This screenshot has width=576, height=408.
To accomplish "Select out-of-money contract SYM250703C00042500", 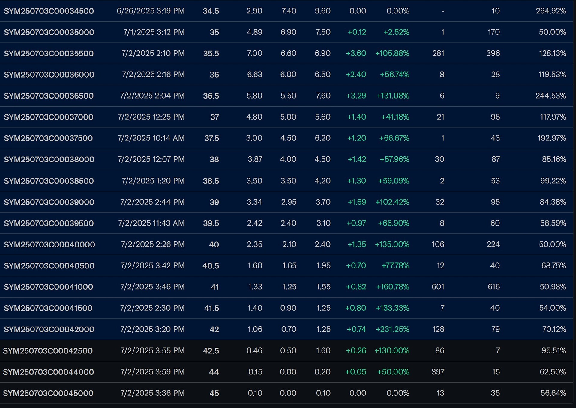I will coord(48,351).
